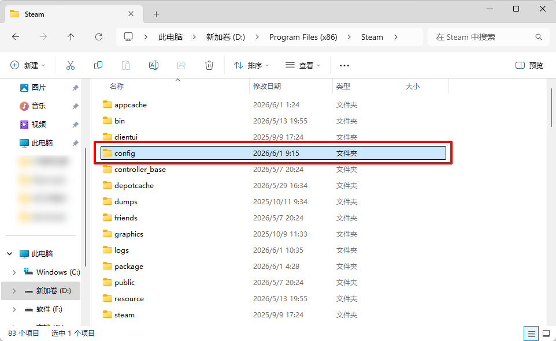Select the depotcache folder
556x341 pixels.
tap(273, 186)
